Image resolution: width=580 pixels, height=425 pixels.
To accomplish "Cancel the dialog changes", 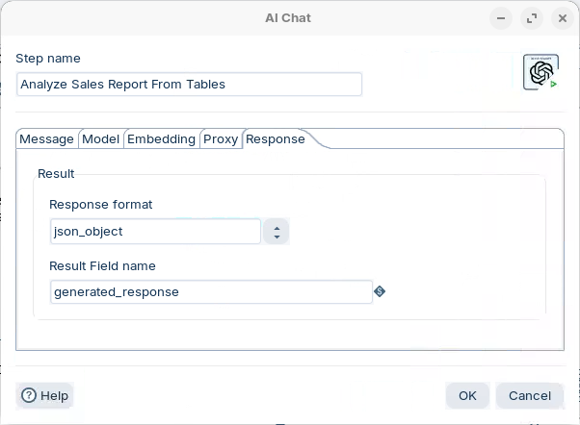I will coord(529,395).
